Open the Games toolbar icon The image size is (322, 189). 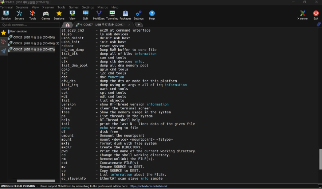[46, 15]
